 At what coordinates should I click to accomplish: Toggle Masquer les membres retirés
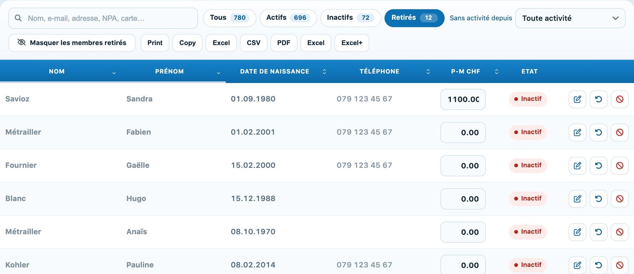coord(72,43)
